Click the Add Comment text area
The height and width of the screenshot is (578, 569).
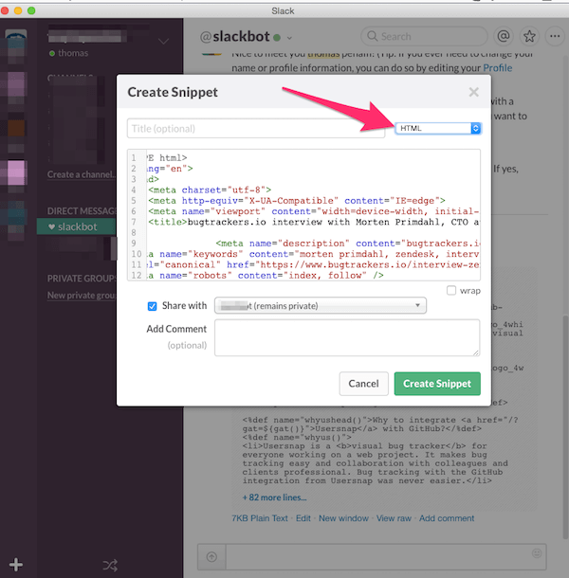pyautogui.click(x=347, y=337)
